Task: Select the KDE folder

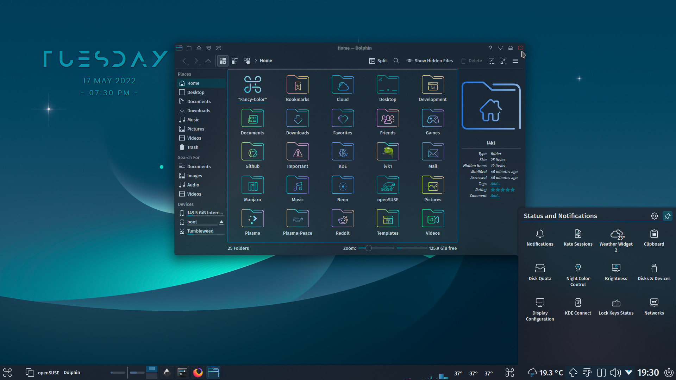Action: click(x=343, y=155)
